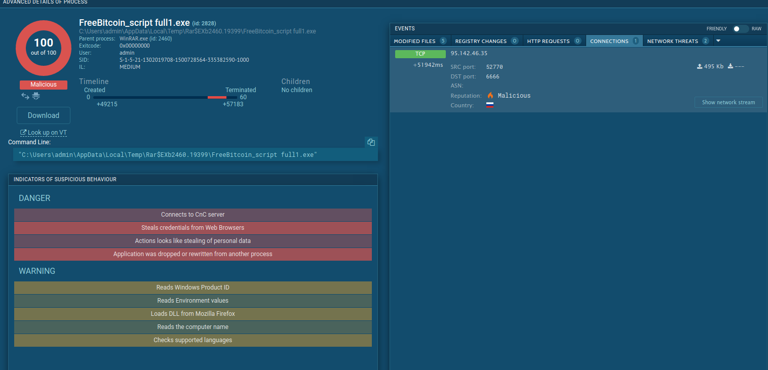Image resolution: width=768 pixels, height=370 pixels.
Task: Click the download traffic icon in connection row
Action: (731, 66)
